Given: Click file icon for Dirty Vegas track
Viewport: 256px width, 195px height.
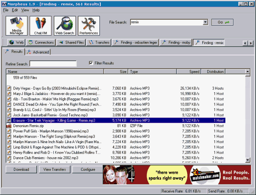Looking at the screenshot, I should click(9, 88).
